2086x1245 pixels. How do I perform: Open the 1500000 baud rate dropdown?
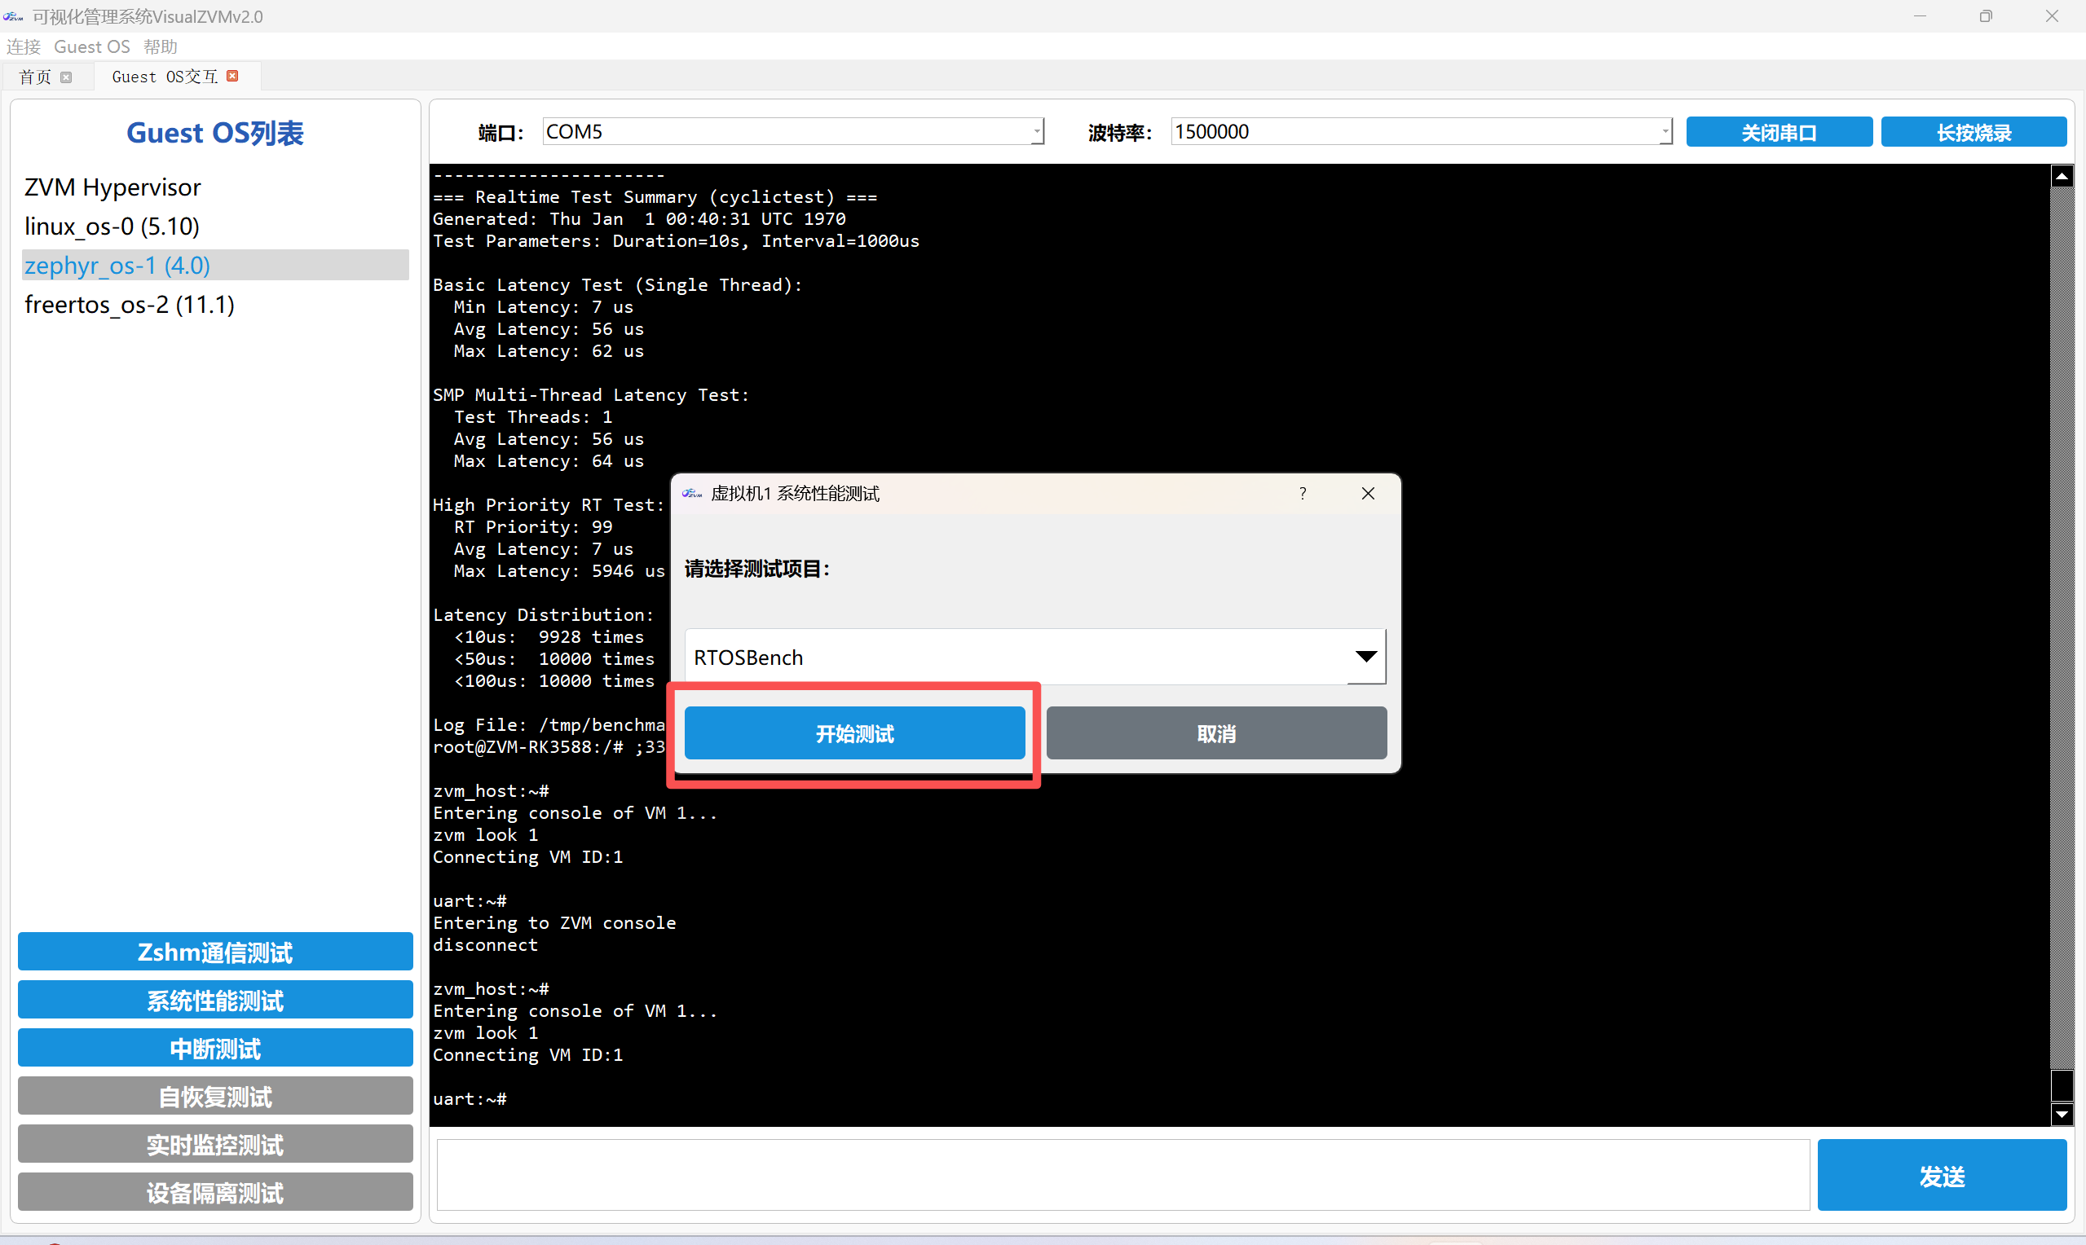1665,132
